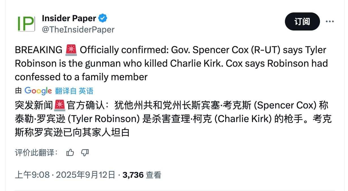Click the 订阅 subscribe button
The image size is (348, 191).
pyautogui.click(x=302, y=21)
